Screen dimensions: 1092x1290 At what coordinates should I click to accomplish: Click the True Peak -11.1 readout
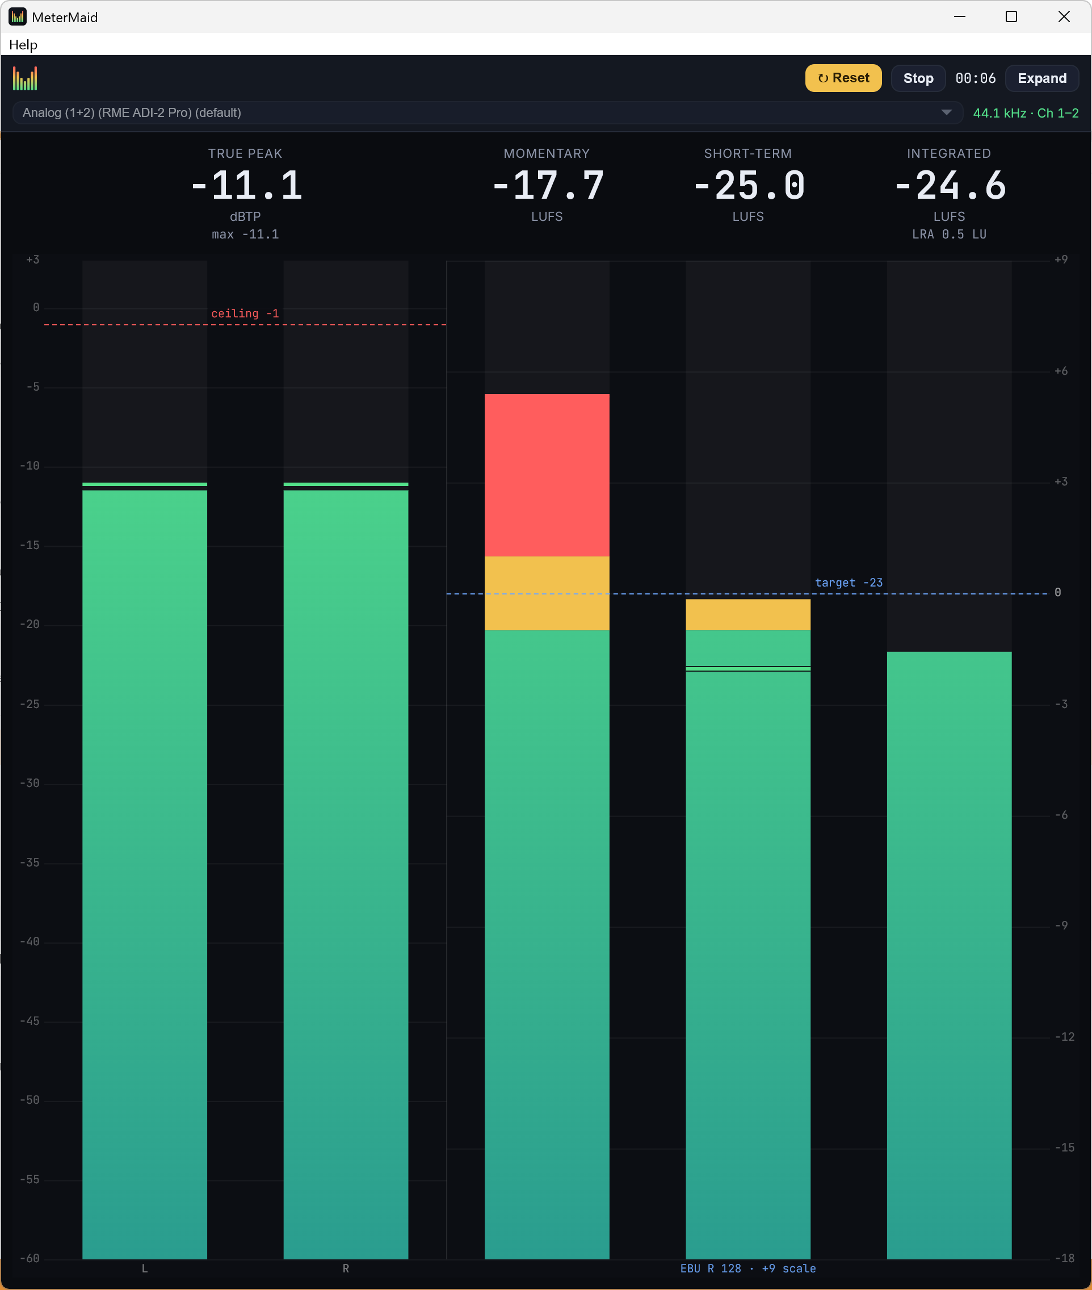(x=246, y=185)
